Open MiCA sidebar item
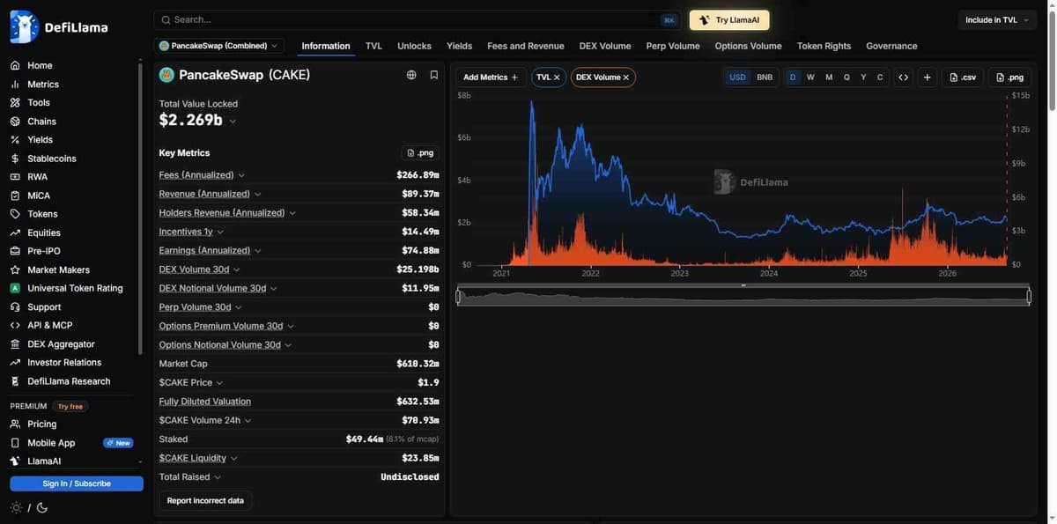 tap(39, 196)
